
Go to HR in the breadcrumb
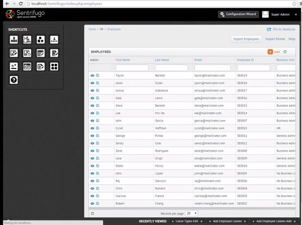pyautogui.click(x=102, y=29)
